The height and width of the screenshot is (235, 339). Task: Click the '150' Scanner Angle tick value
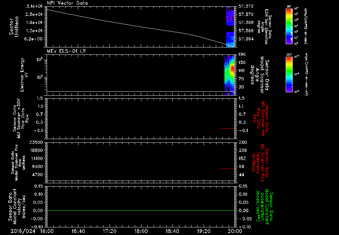(242, 63)
